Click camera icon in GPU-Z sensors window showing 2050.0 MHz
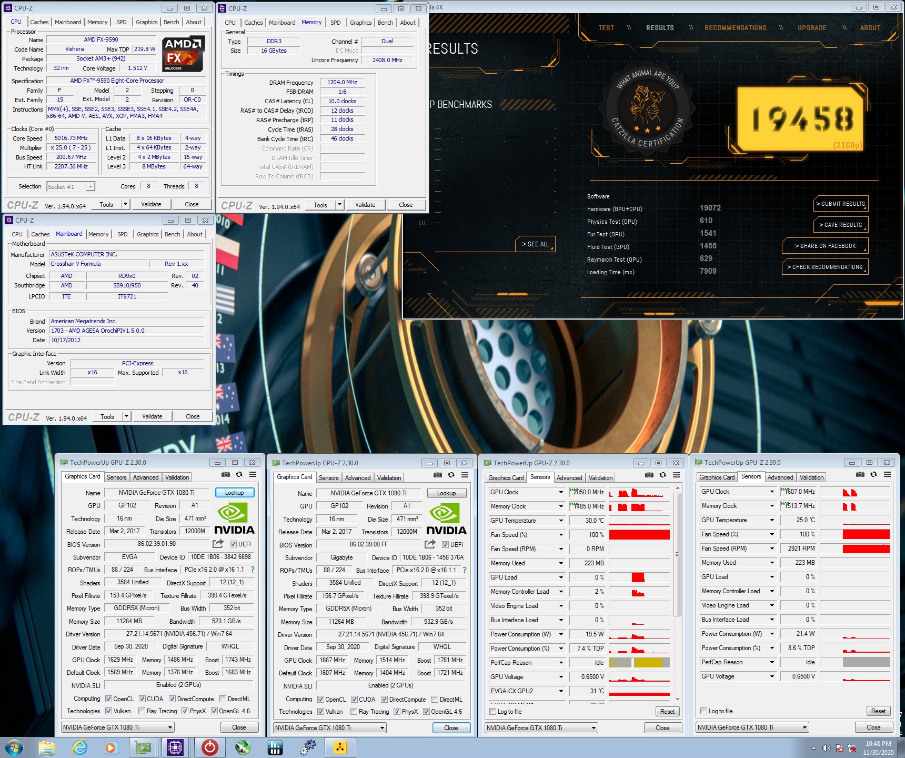905x758 pixels. 649,475
